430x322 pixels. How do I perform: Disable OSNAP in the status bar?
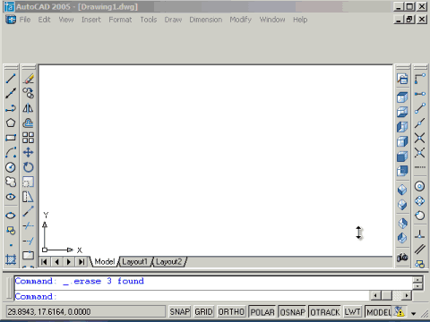292,312
